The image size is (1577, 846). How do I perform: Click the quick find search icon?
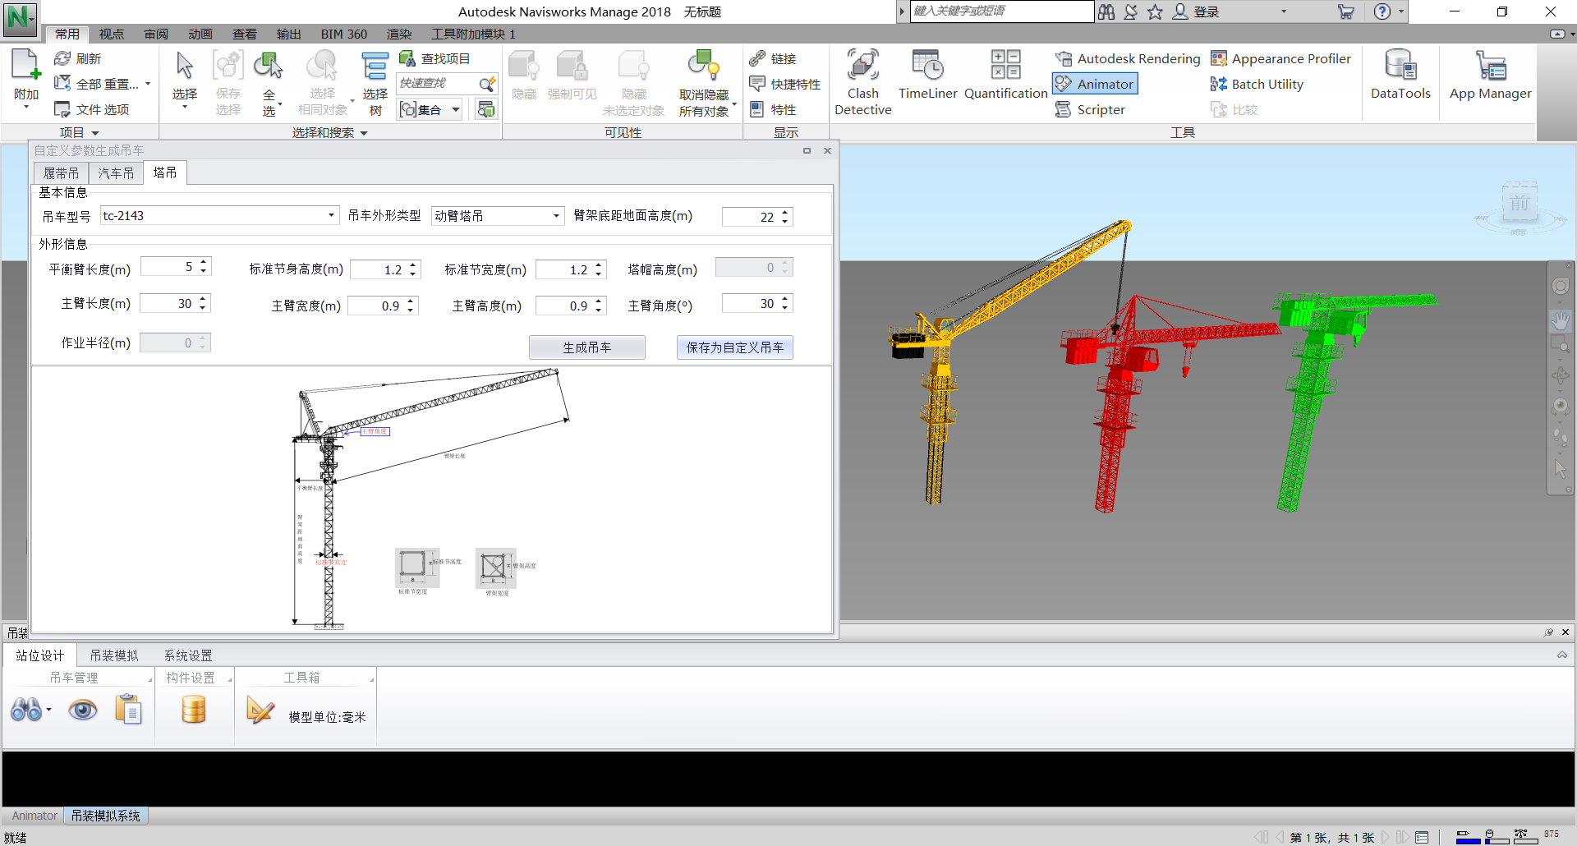click(487, 84)
